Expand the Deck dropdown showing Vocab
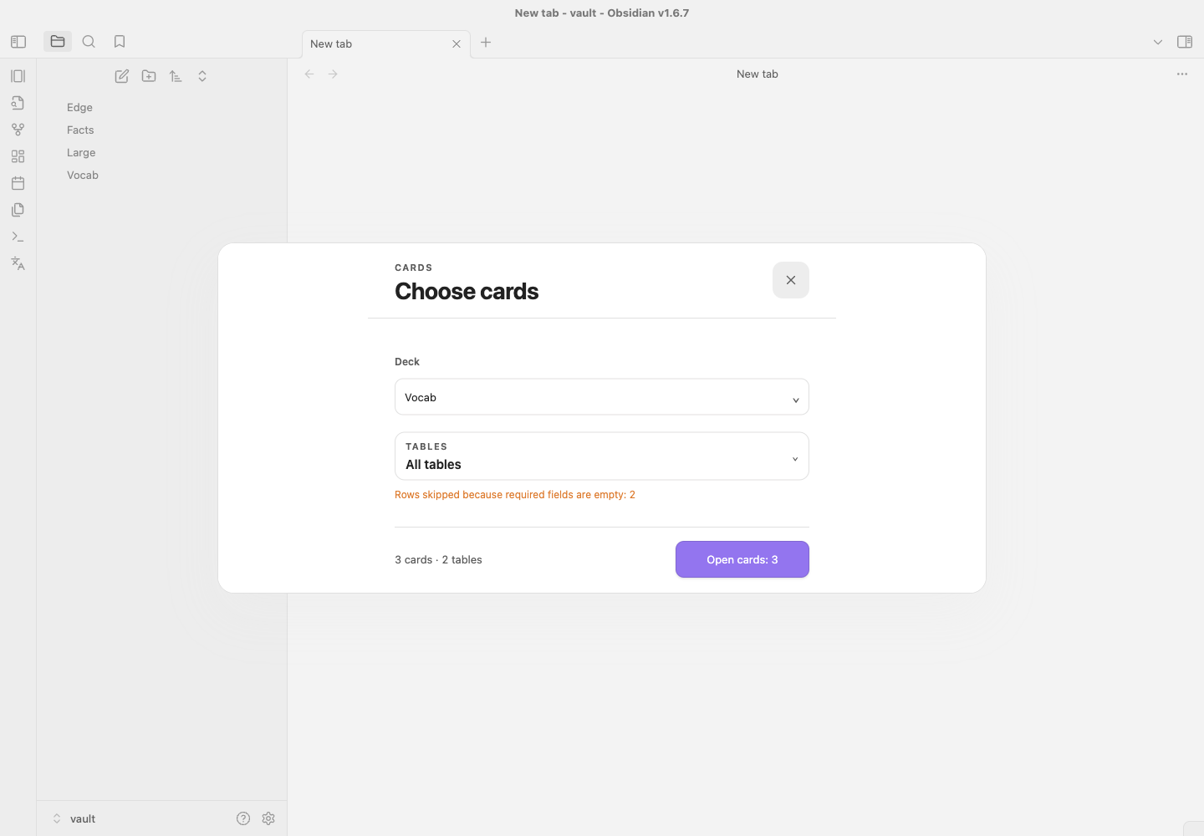Image resolution: width=1204 pixels, height=836 pixels. [x=602, y=397]
